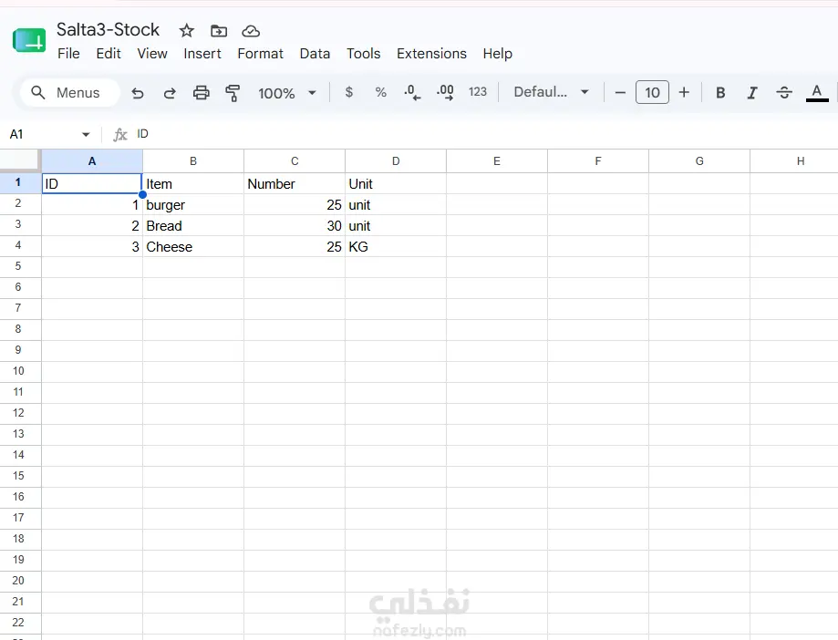838x640 pixels.
Task: Expand the name box dropdown arrow
Action: pos(86,134)
